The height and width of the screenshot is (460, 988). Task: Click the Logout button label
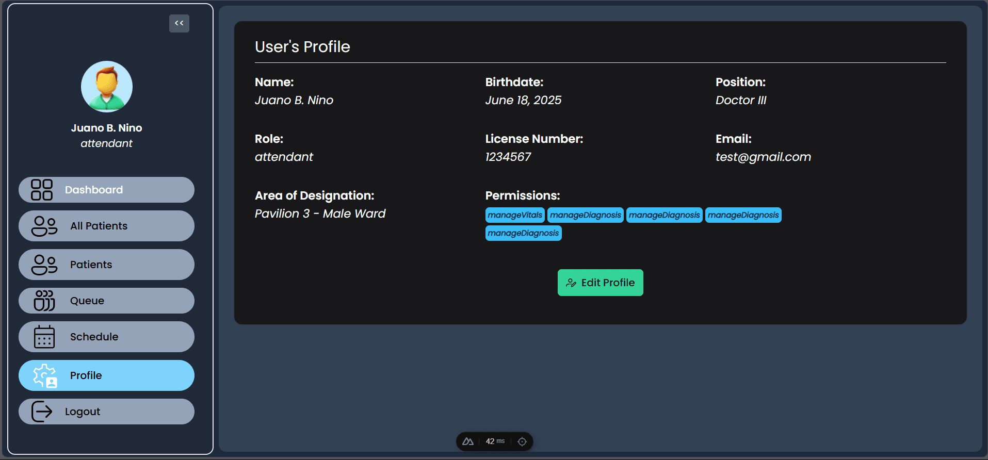tap(83, 412)
